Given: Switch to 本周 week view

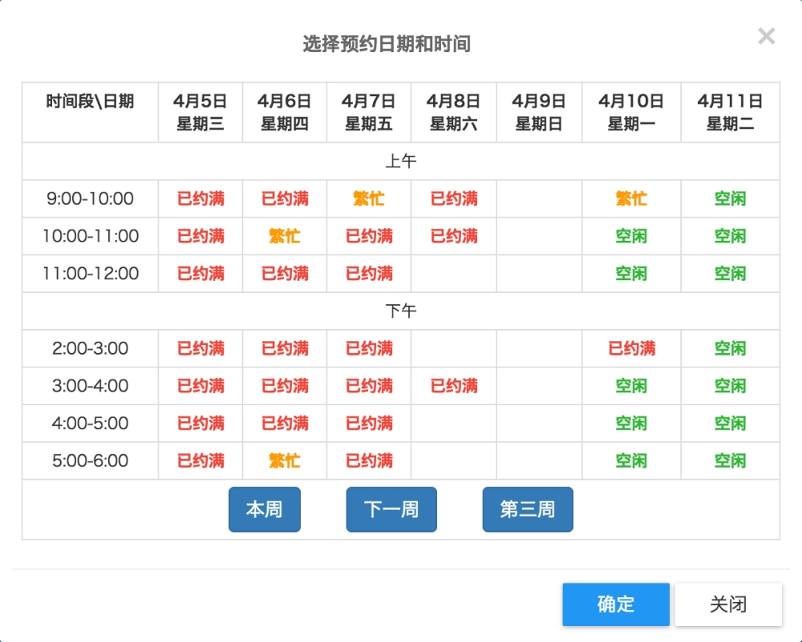Looking at the screenshot, I should [265, 510].
